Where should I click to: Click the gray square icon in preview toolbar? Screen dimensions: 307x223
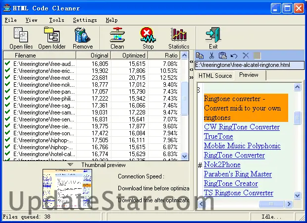[x=257, y=56]
